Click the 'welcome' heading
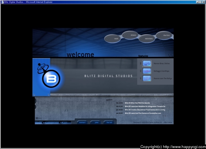 80,55
